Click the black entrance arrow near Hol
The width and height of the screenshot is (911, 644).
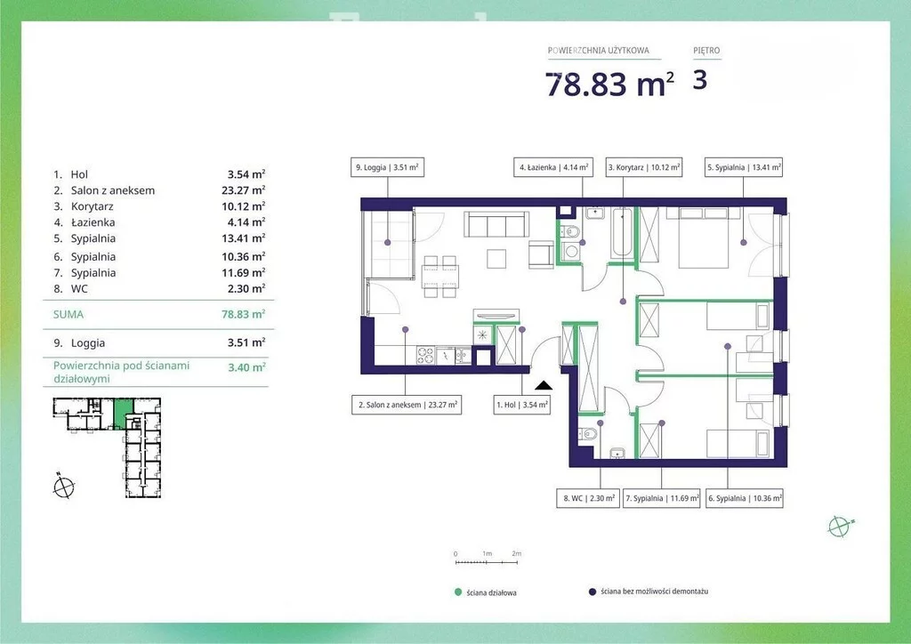(542, 384)
